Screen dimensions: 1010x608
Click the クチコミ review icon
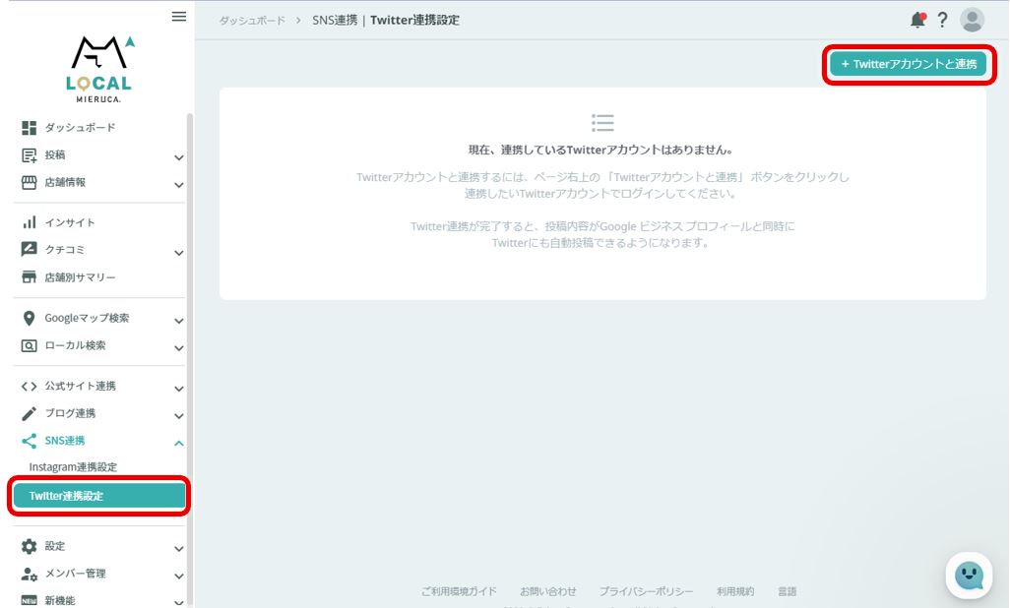[x=29, y=249]
